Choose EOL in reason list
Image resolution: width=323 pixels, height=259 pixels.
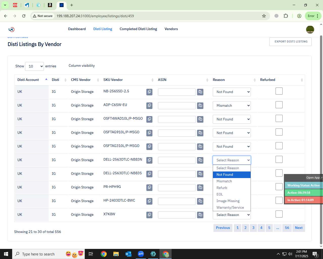click(x=232, y=194)
